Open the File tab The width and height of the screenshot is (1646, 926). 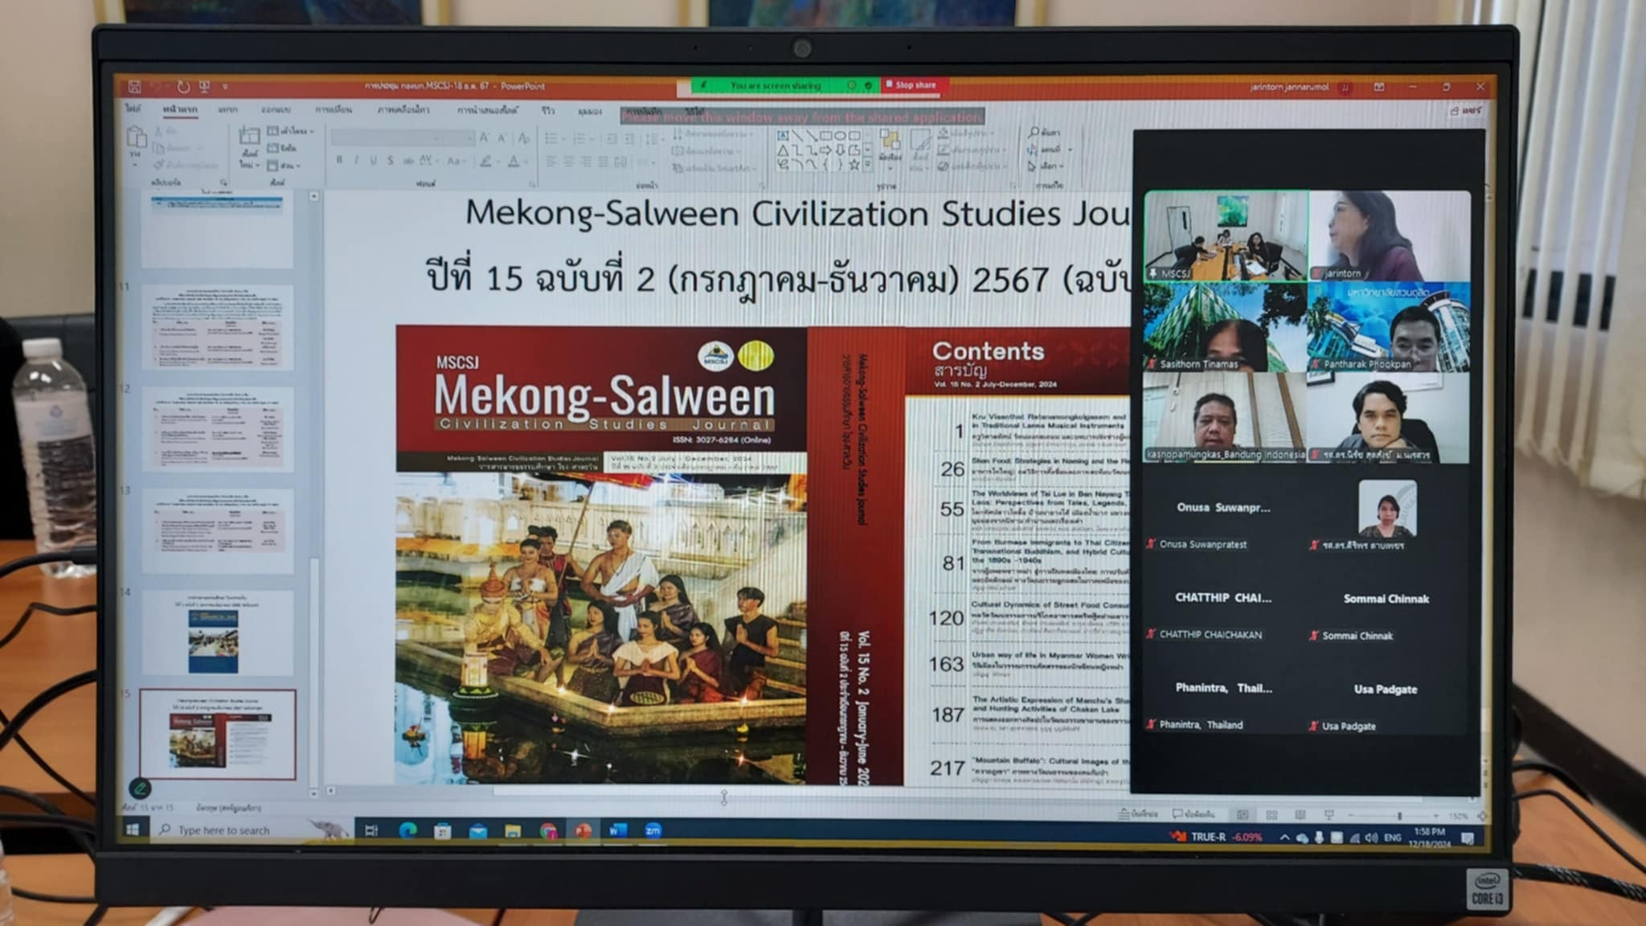click(133, 109)
